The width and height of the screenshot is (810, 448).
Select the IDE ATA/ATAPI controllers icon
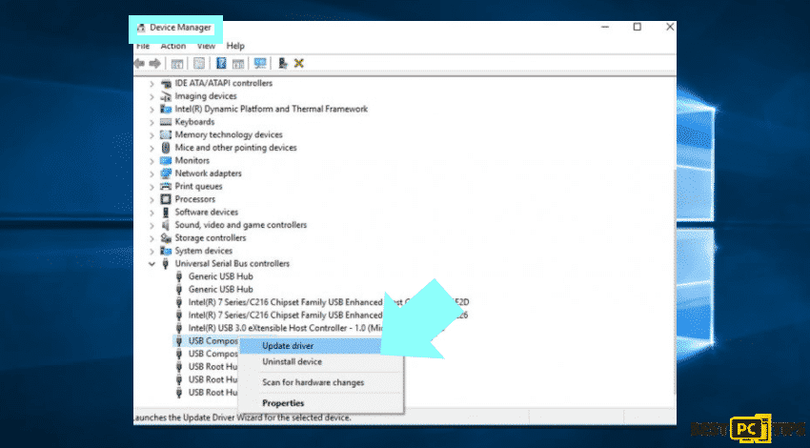[x=166, y=83]
